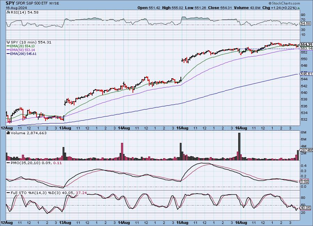This screenshot has width=313, height=226.
Task: Click 16Aug on the bottom axis under stochastics
Action: pos(241,223)
